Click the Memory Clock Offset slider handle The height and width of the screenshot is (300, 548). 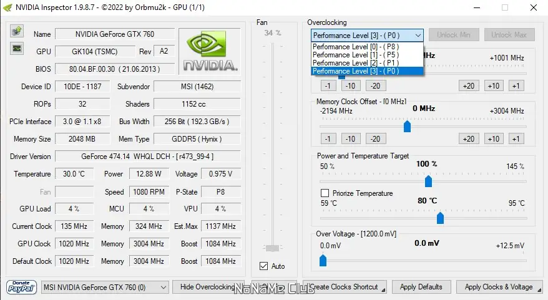pos(407,127)
